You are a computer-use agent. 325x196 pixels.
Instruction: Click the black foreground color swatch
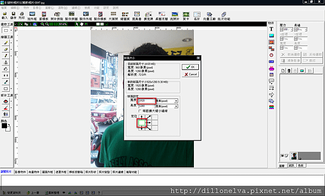(4, 126)
